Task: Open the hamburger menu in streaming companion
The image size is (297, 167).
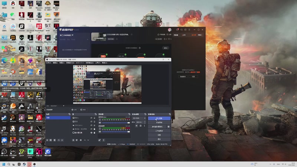Action: coord(189,30)
